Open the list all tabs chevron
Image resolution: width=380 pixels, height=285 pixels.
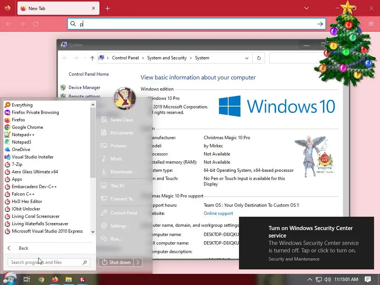(306, 8)
